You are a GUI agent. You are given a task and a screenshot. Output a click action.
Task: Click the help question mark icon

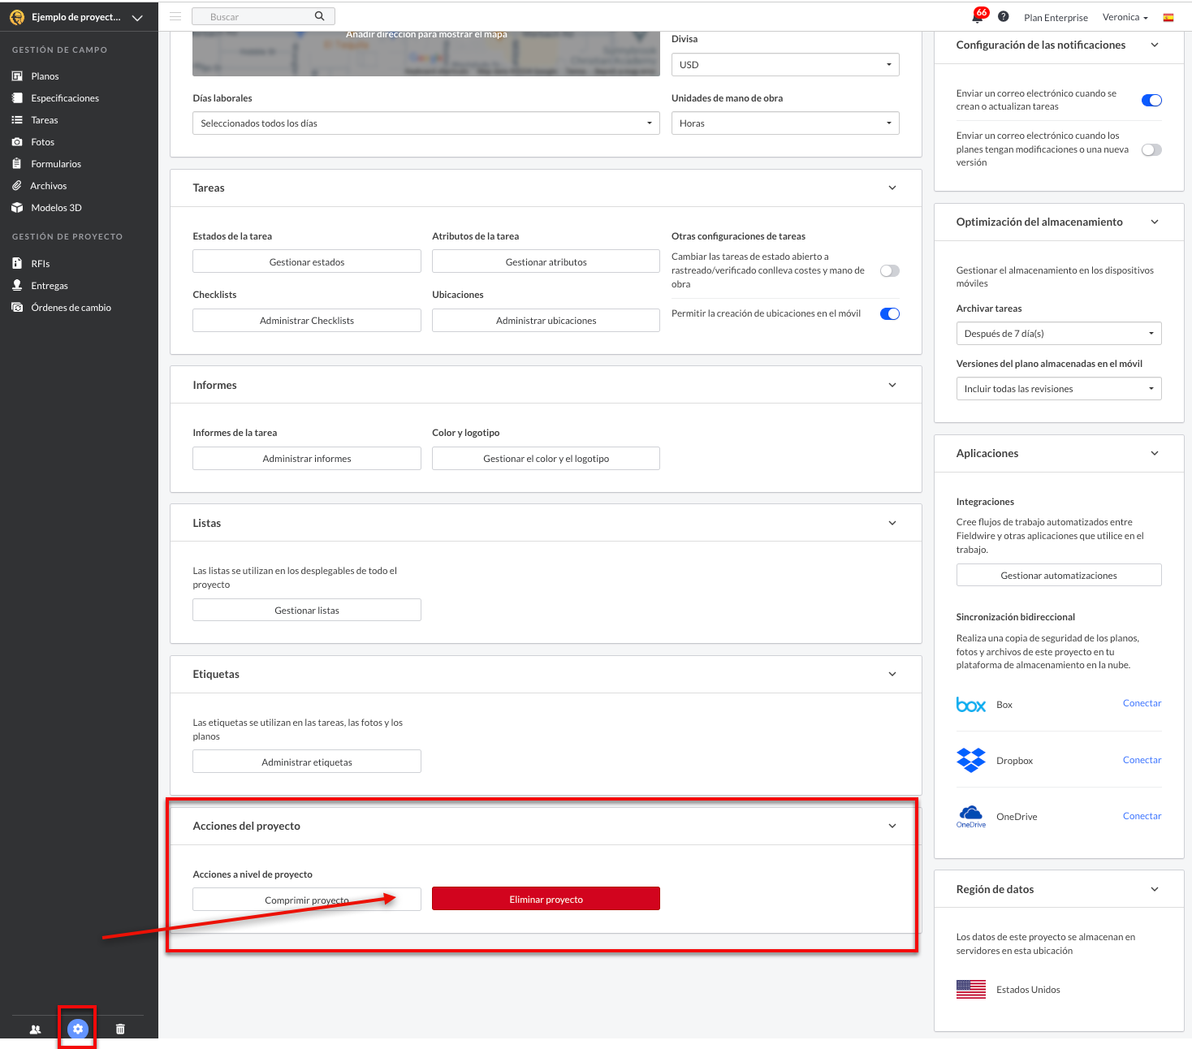[1004, 16]
